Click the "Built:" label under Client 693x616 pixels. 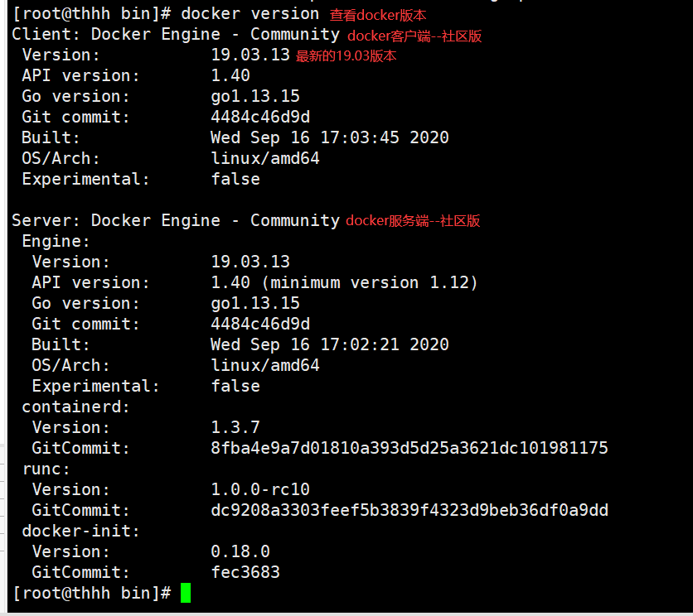click(x=51, y=137)
